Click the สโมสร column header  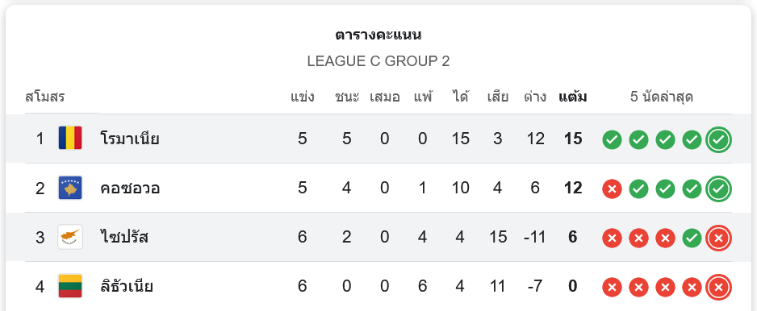[x=45, y=97]
